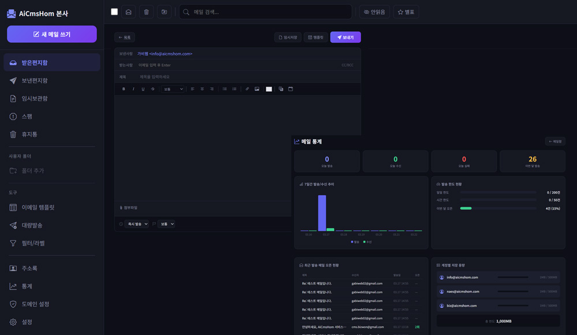577x335 pixels.
Task: Add a bulleted list in the editor
Action: 224,89
